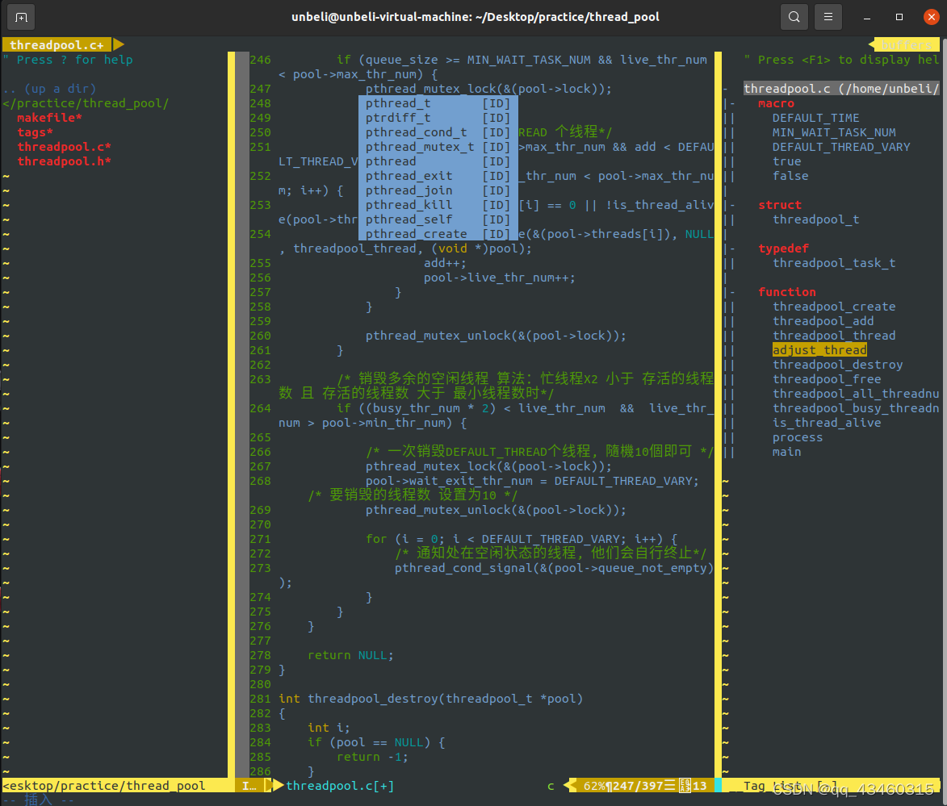This screenshot has width=947, height=806.
Task: Jump to threadpool_destroy function tag
Action: pos(838,364)
